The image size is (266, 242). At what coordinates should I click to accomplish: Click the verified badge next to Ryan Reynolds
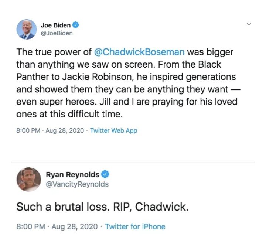pyautogui.click(x=105, y=174)
